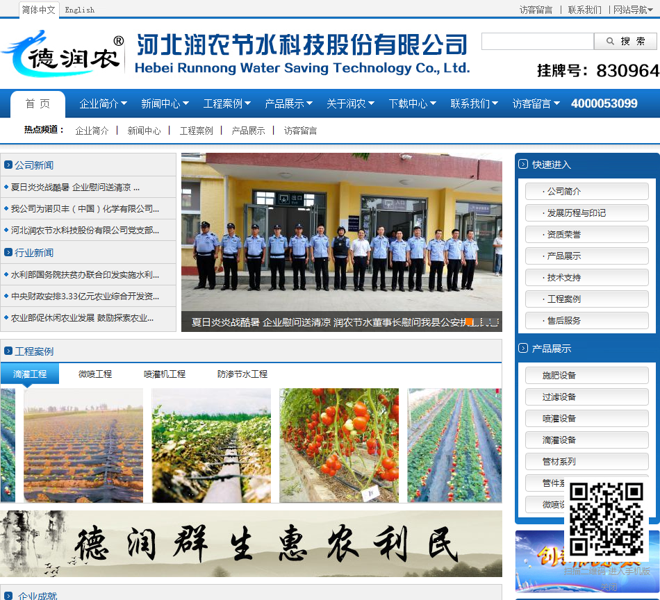The height and width of the screenshot is (600, 660).
Task: Select the 喷灌机工程 tab
Action: click(165, 374)
